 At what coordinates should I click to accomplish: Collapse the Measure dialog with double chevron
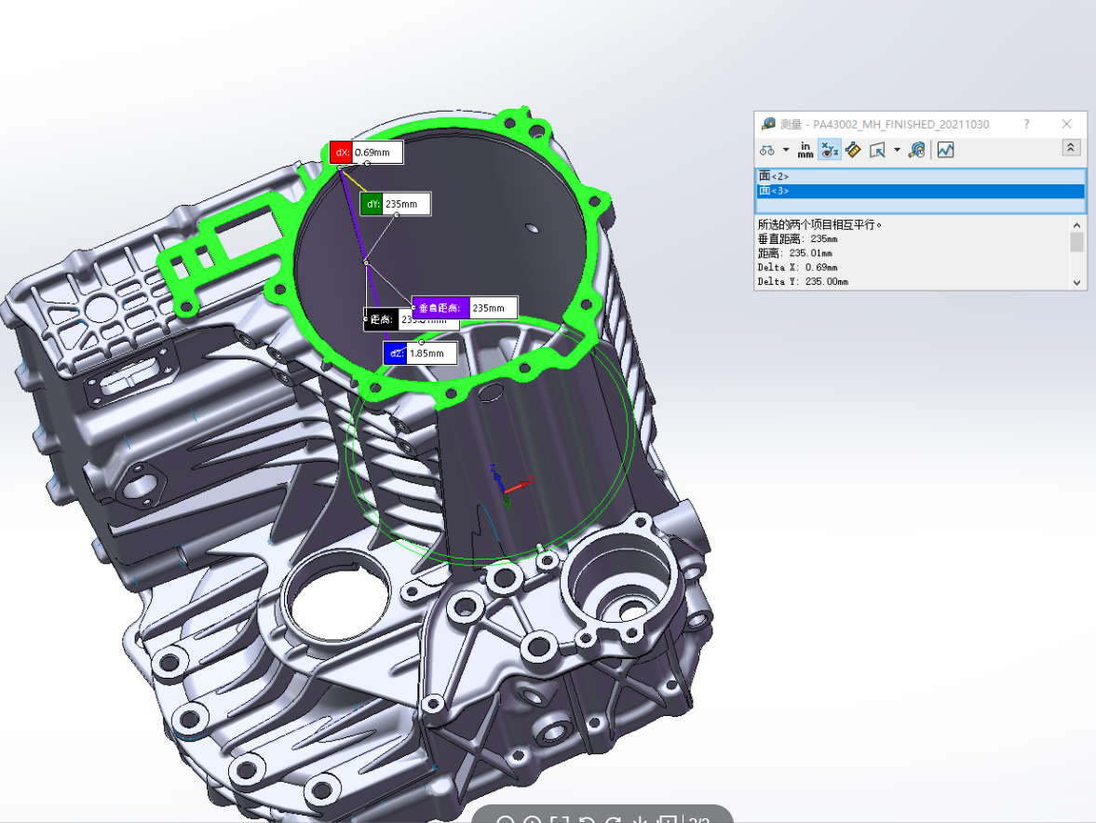click(x=1071, y=148)
